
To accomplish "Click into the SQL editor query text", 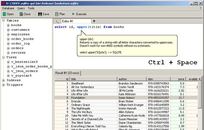I will point(89,27).
